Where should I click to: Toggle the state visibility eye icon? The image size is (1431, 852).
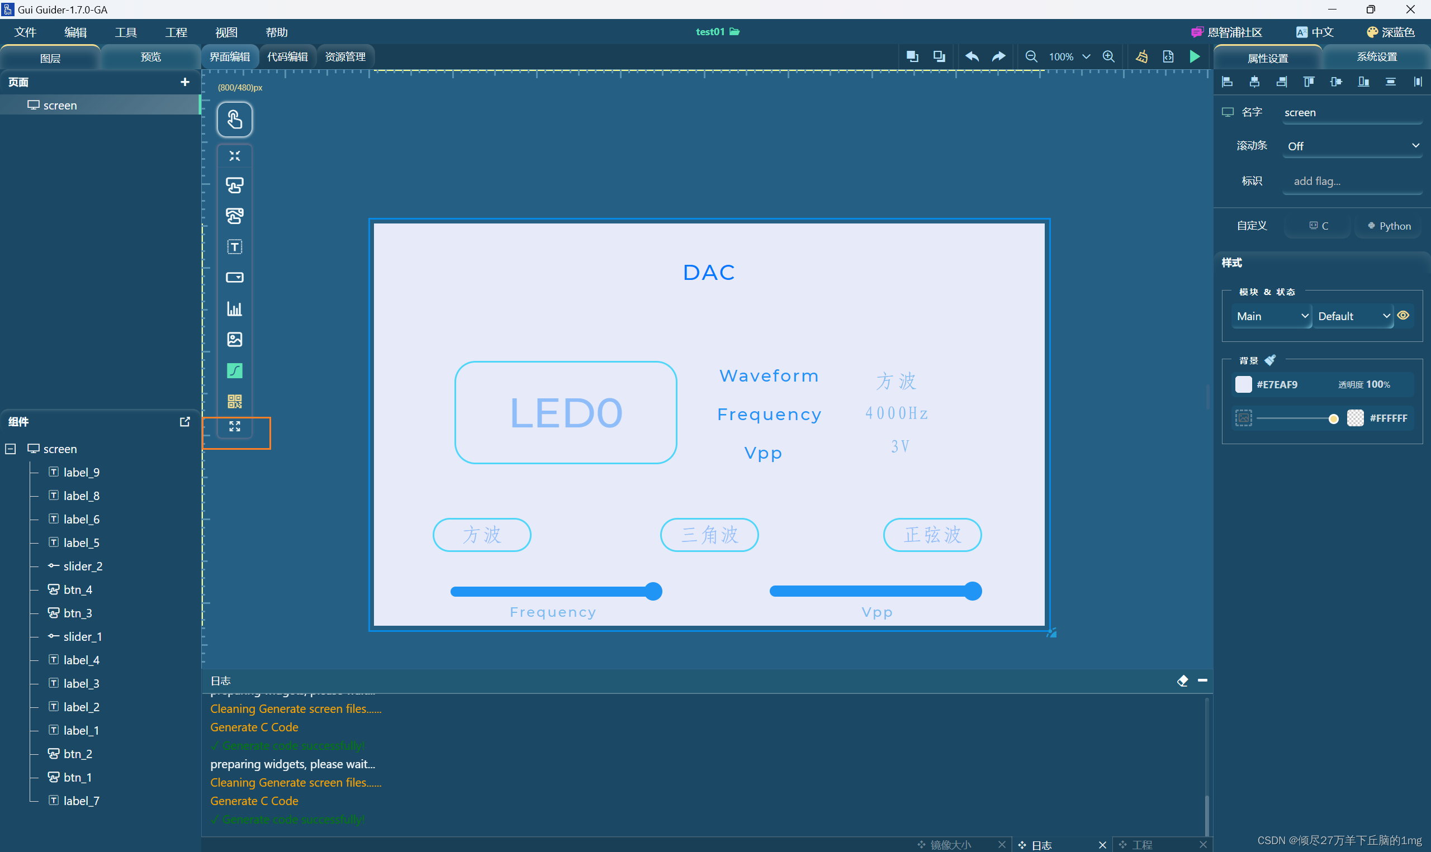1404,315
